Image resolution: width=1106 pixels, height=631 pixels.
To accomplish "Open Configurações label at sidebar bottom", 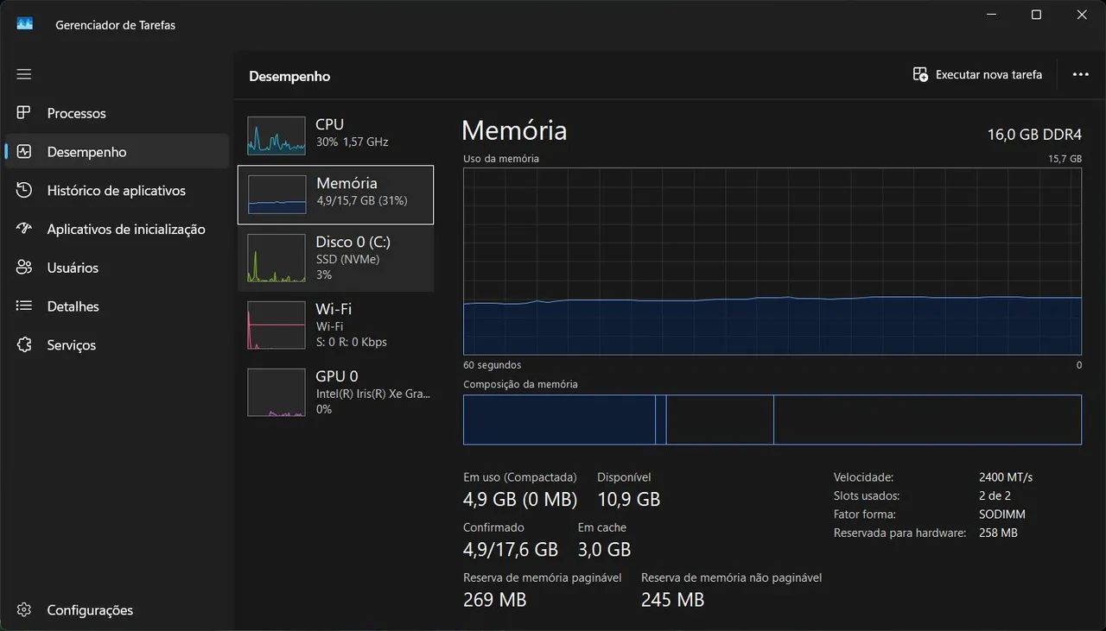I will click(90, 610).
